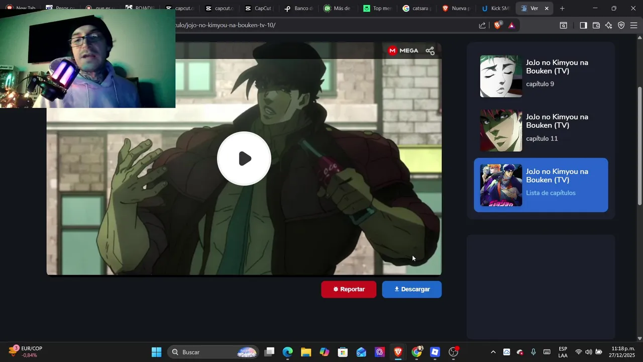Open the clock and date panel
This screenshot has height=362, width=643.
tap(622, 352)
